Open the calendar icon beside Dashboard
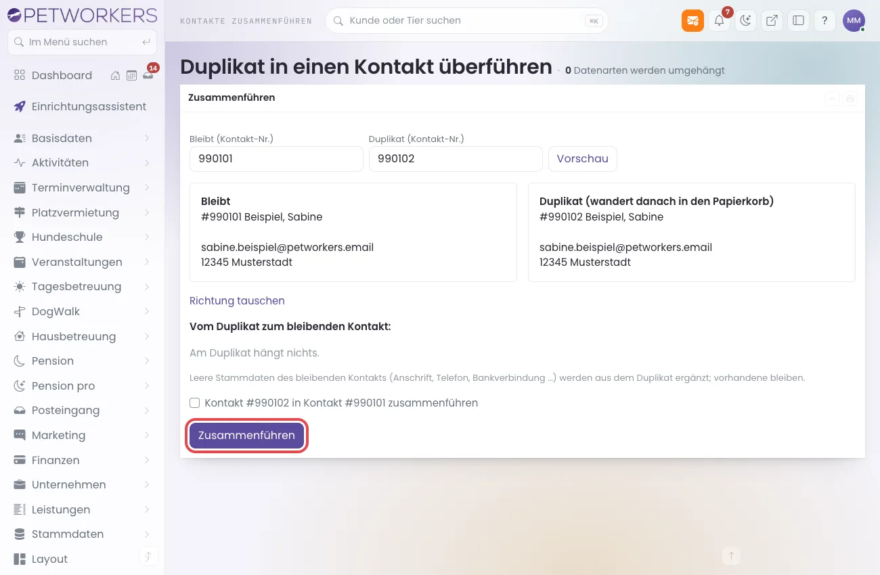The width and height of the screenshot is (880, 575). (x=132, y=76)
